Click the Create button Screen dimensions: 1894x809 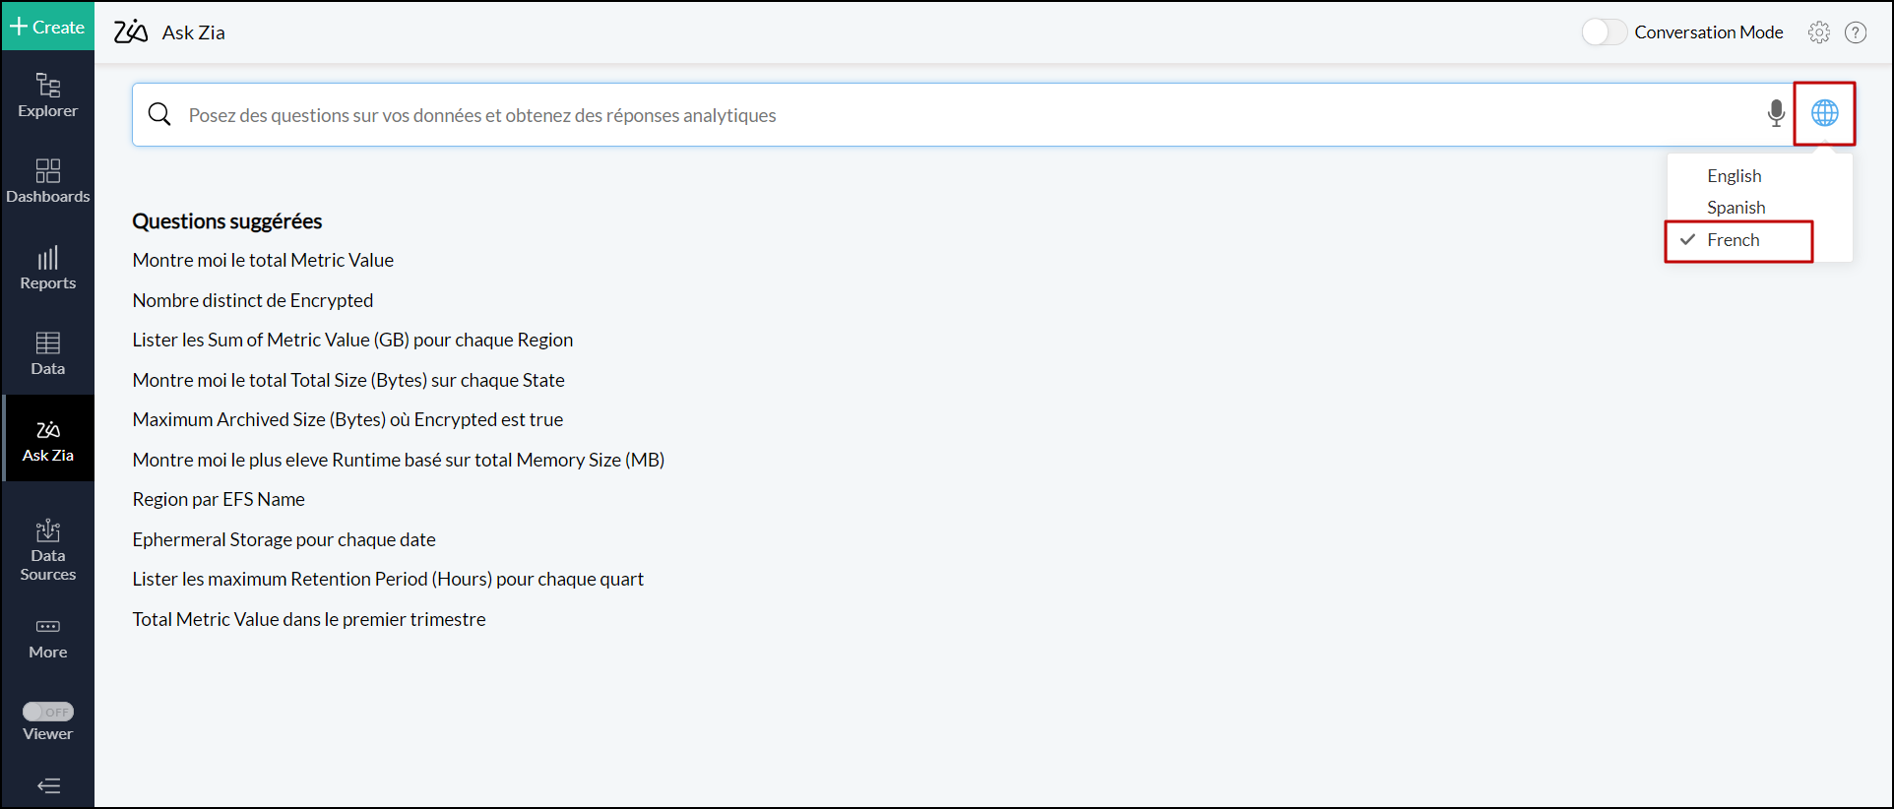(47, 27)
